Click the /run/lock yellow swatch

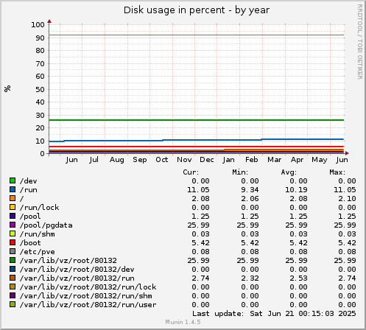click(x=13, y=207)
